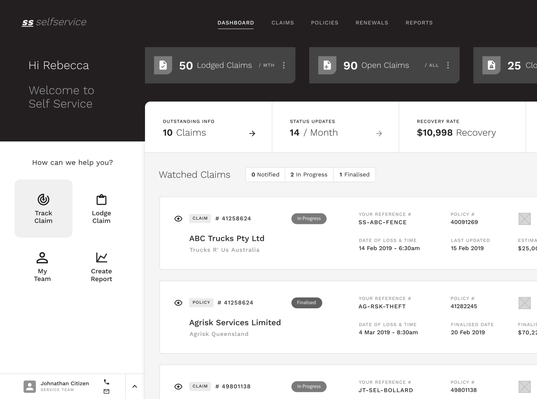Collapse the service team contact panel
Image resolution: width=537 pixels, height=399 pixels.
coord(135,386)
